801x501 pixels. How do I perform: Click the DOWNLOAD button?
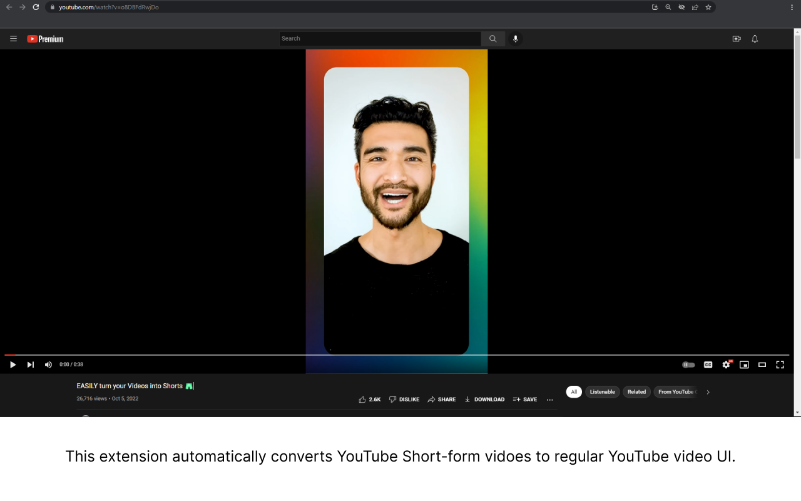[x=484, y=400]
